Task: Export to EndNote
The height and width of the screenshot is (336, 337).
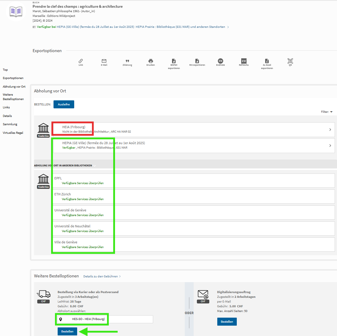Action: (221, 61)
